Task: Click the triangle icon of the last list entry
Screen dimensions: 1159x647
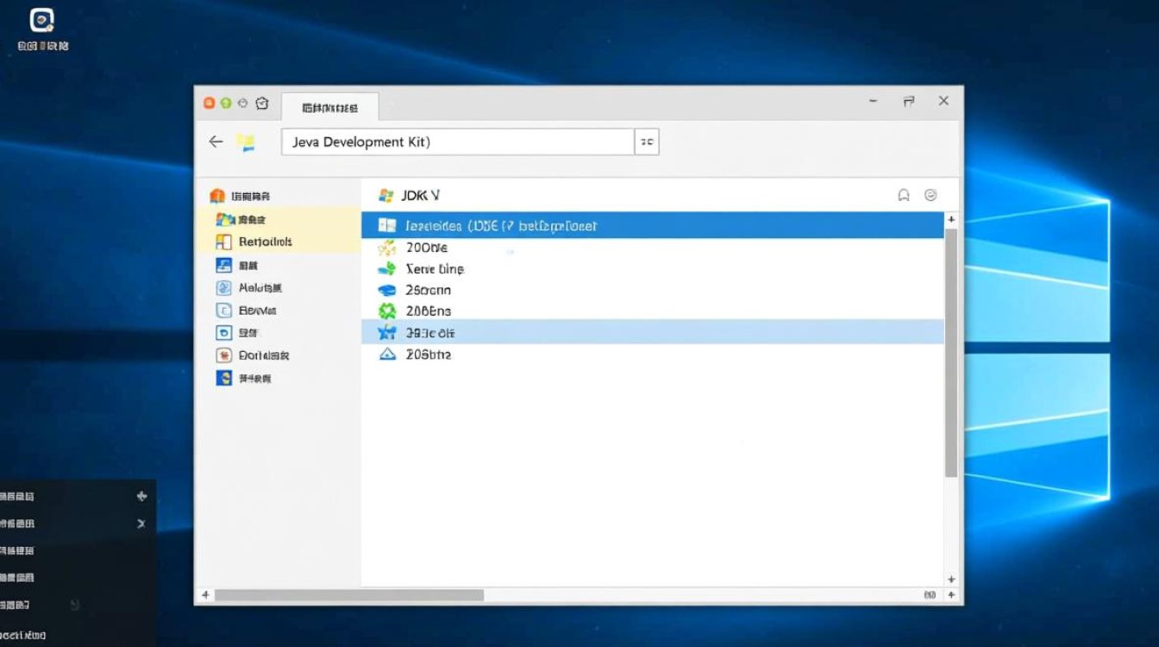Action: point(387,355)
